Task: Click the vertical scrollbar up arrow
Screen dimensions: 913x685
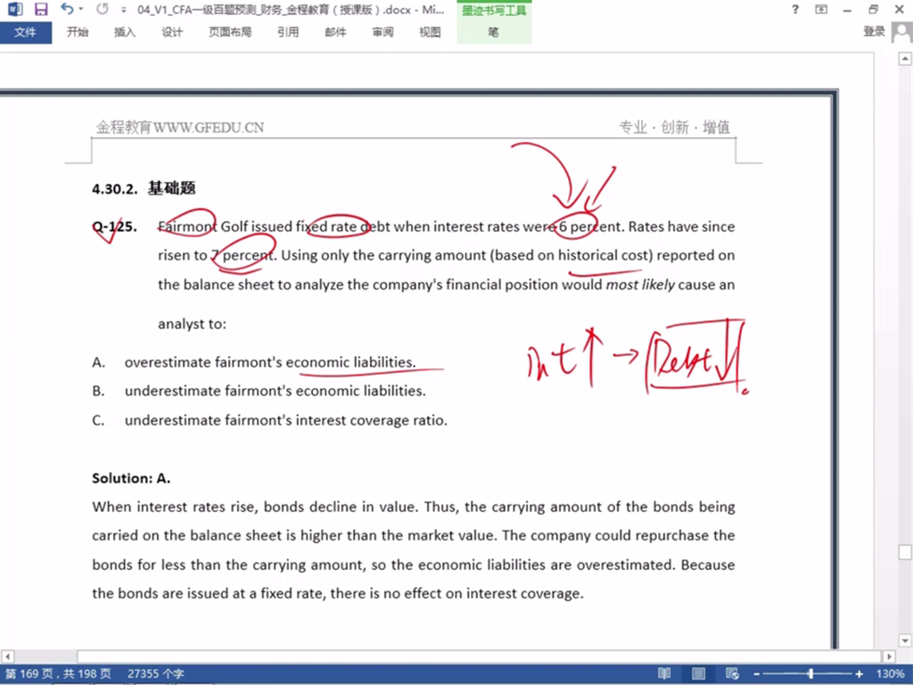Action: pos(904,59)
